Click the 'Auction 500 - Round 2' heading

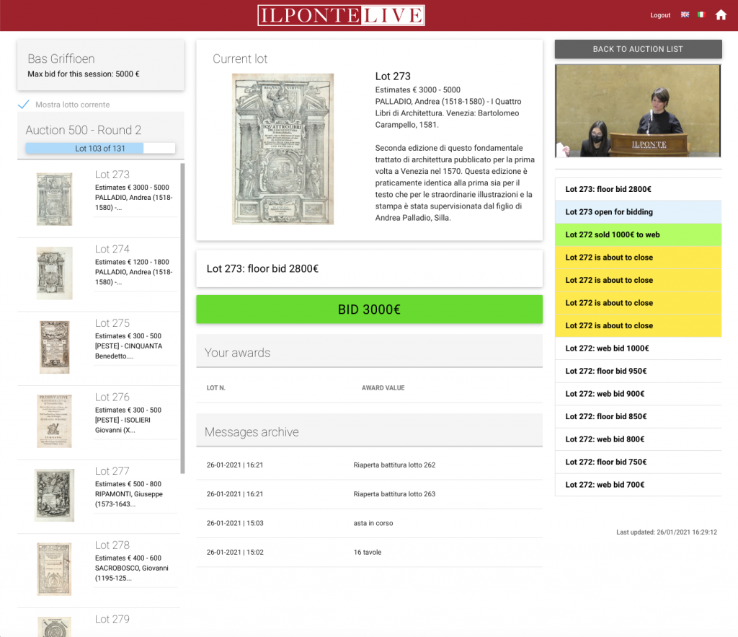(x=84, y=130)
